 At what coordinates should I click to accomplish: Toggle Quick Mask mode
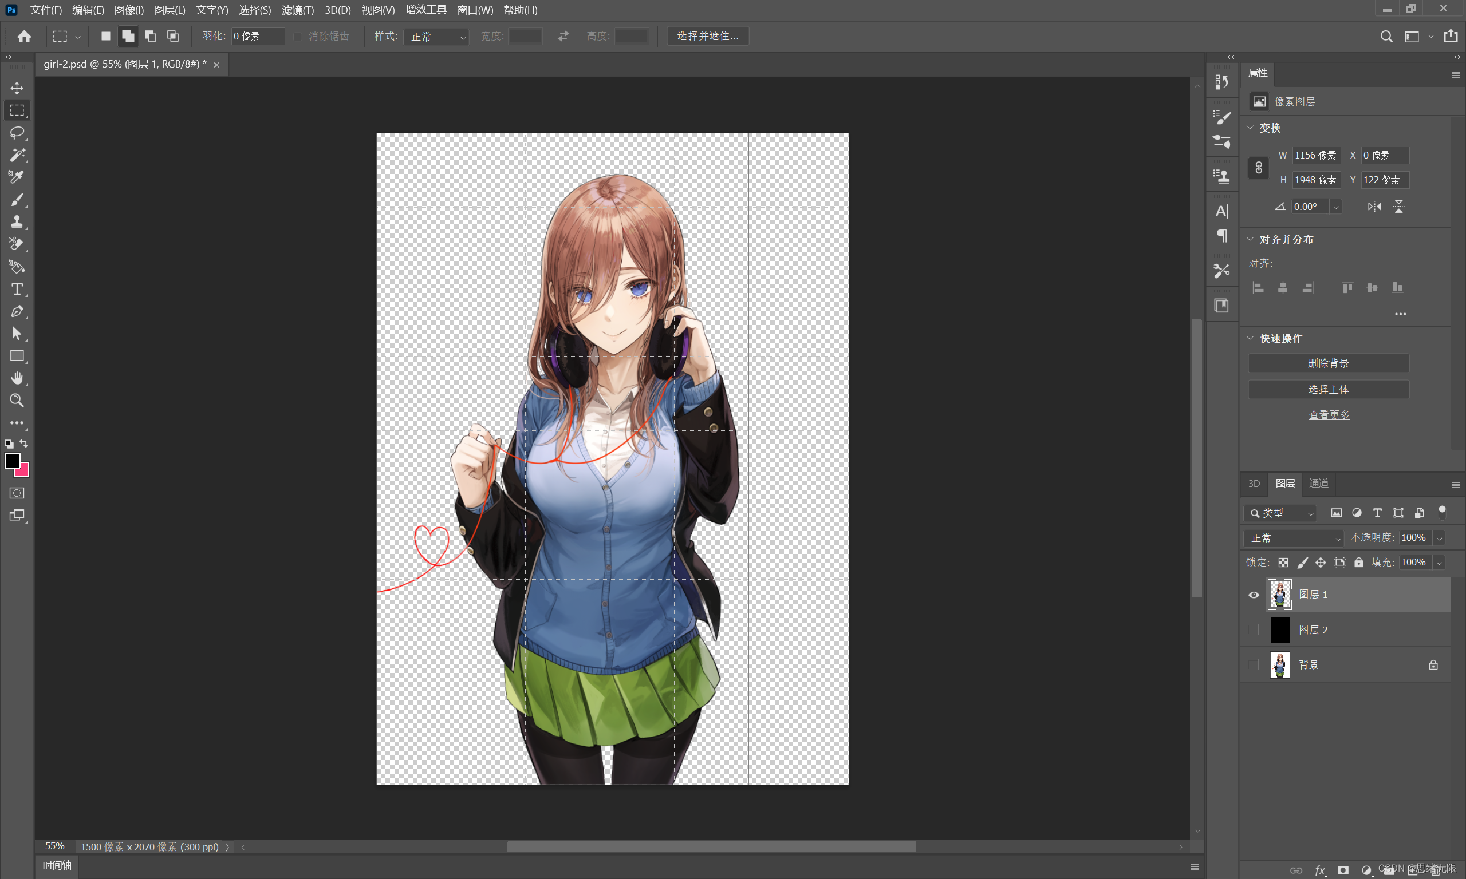pyautogui.click(x=17, y=493)
